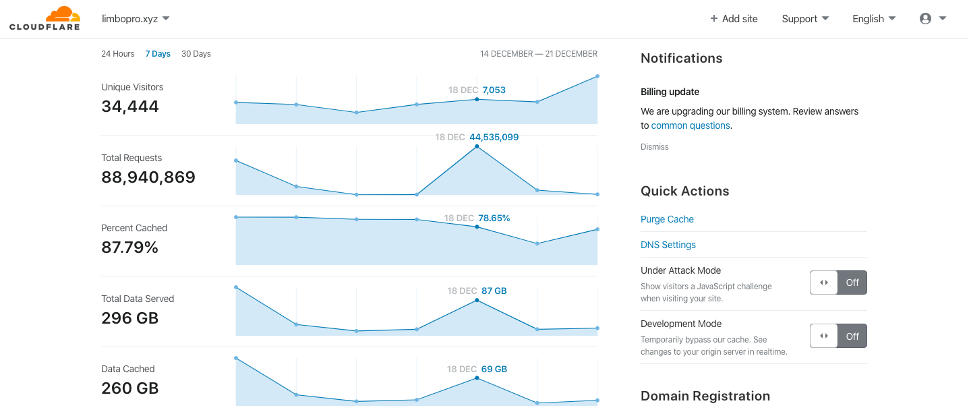Click the 87.79% Percent Cached value
Image resolution: width=969 pixels, height=416 pixels.
coord(129,247)
